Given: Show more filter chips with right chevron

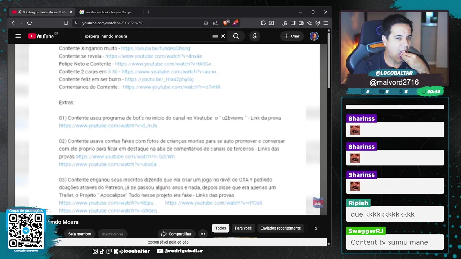Looking at the screenshot, I should click(x=316, y=228).
